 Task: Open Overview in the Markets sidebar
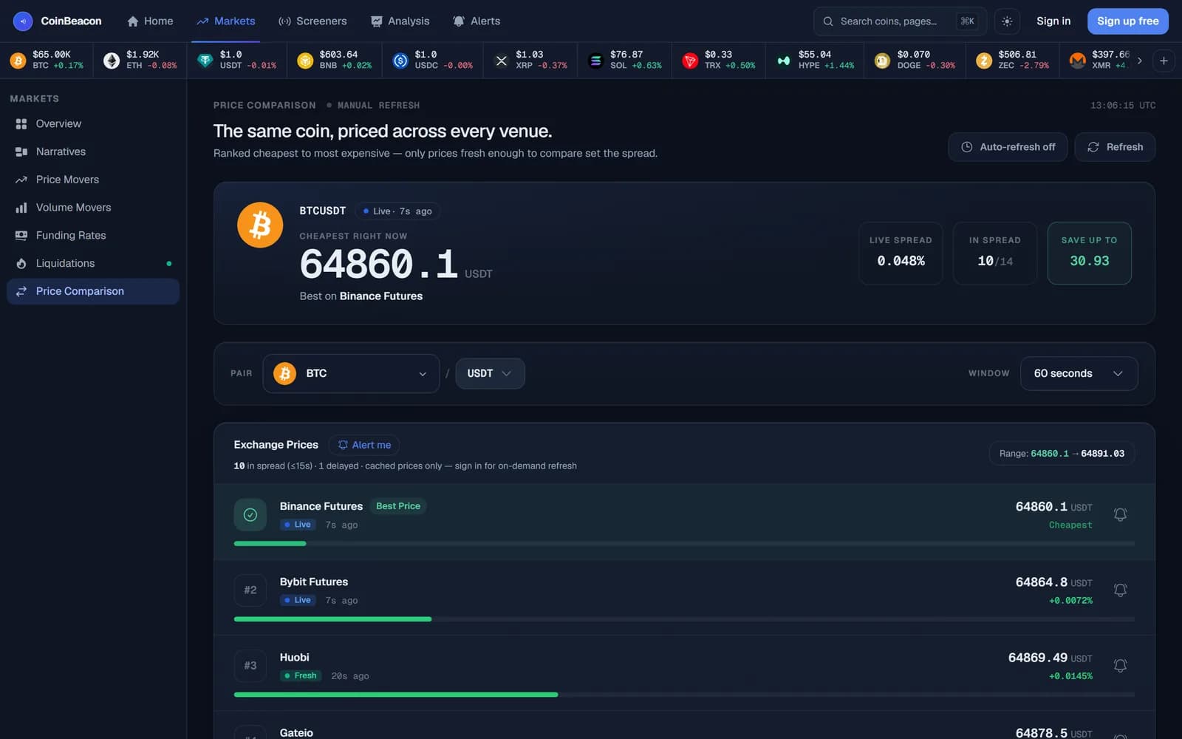93,123
